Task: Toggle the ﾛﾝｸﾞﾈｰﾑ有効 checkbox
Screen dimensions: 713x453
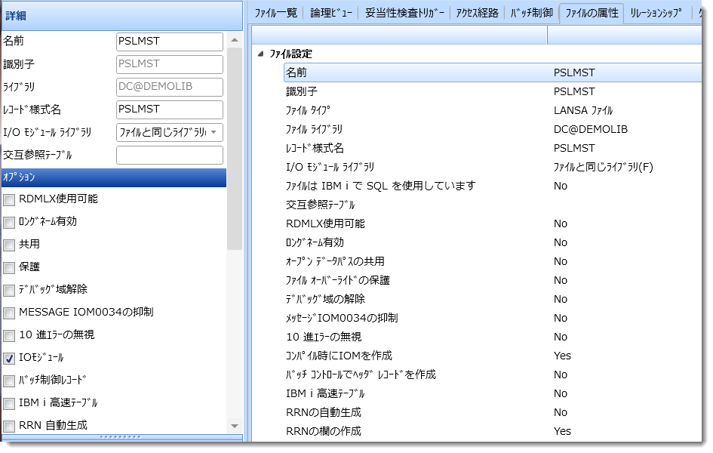Action: point(9,223)
